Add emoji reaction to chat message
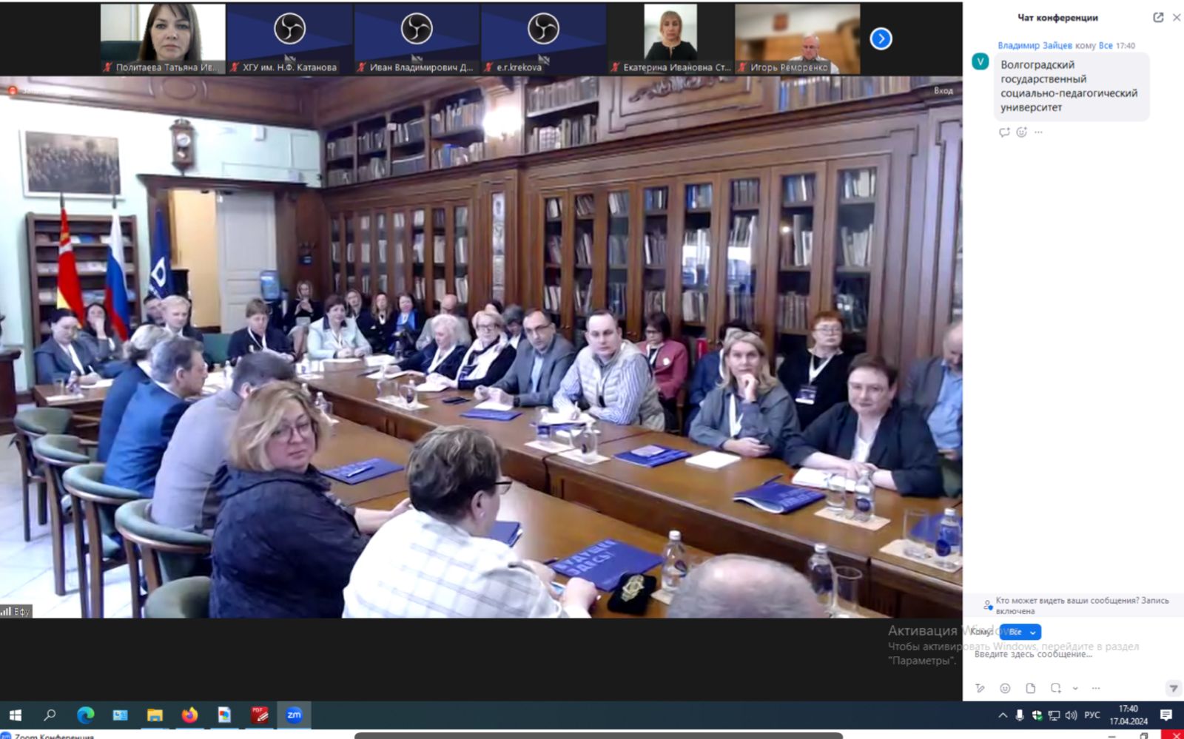 [x=1021, y=132]
